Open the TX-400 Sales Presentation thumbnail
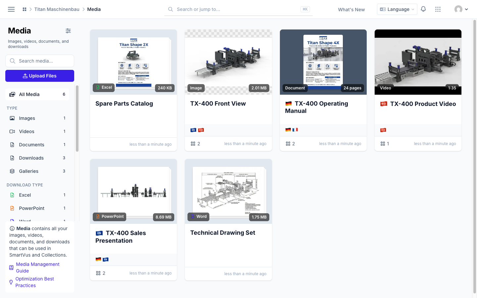The height and width of the screenshot is (298, 477). tap(133, 191)
